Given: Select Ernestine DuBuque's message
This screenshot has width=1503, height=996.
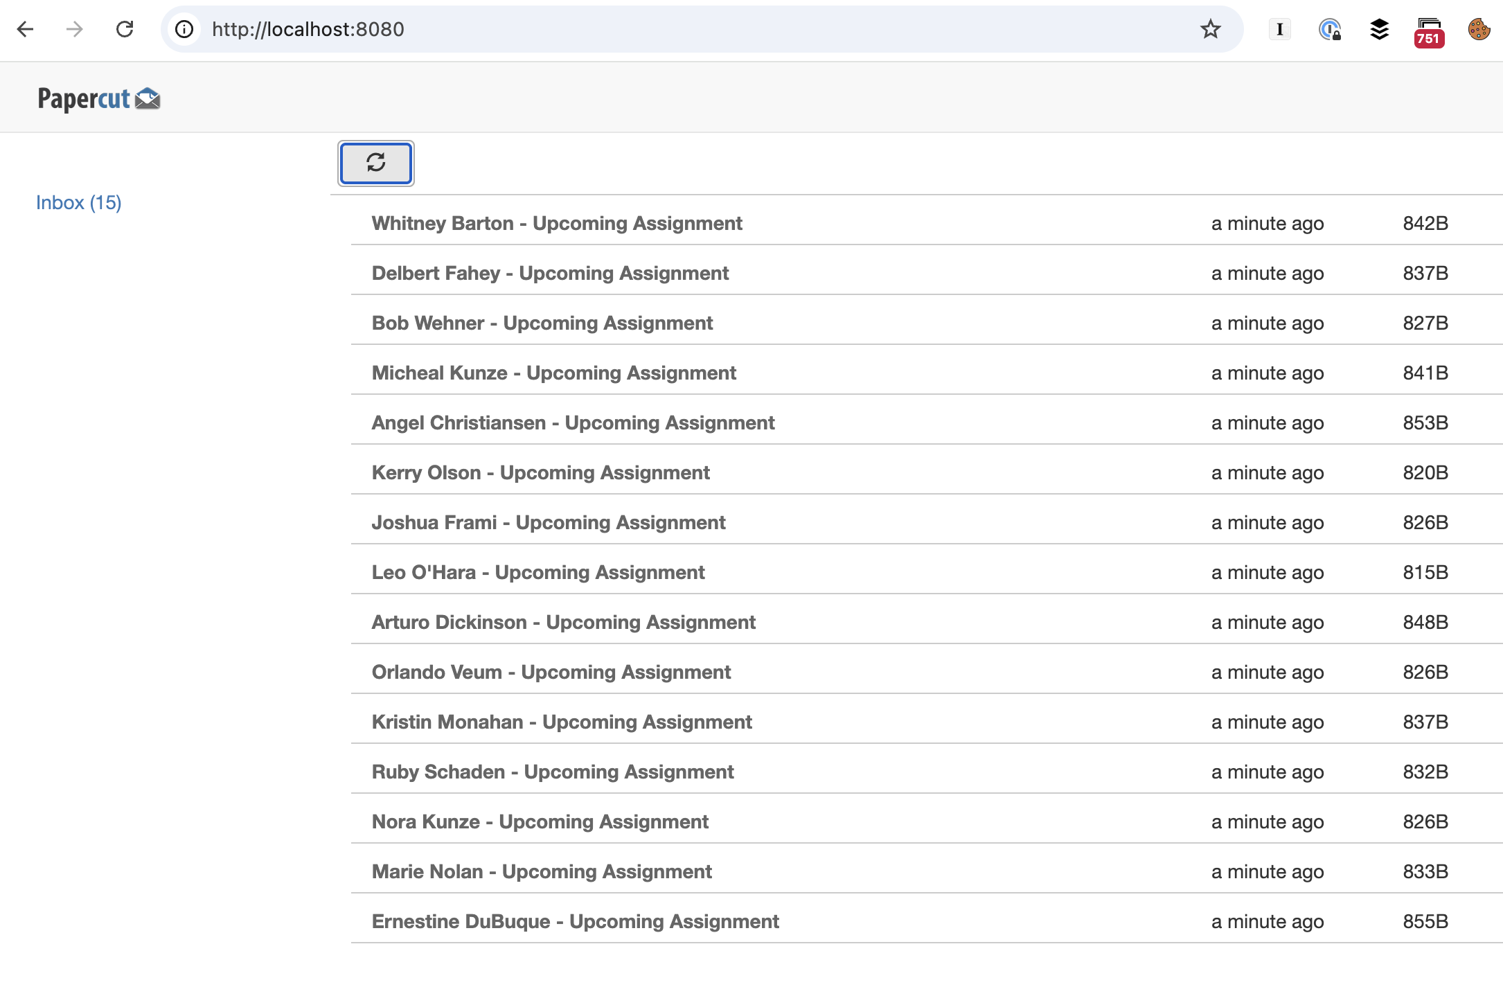Looking at the screenshot, I should 575,921.
